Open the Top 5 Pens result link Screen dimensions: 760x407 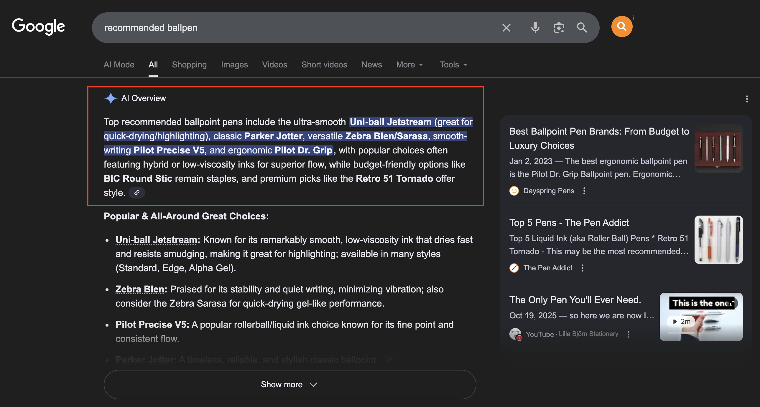tap(569, 223)
